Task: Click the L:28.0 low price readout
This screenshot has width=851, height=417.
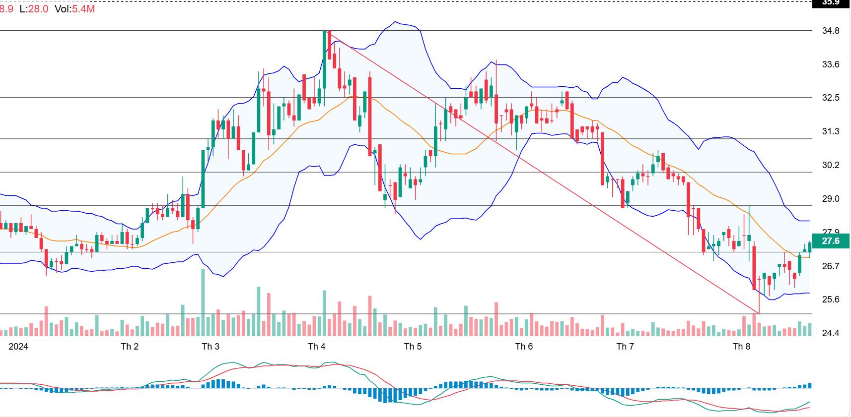Action: click(x=34, y=9)
